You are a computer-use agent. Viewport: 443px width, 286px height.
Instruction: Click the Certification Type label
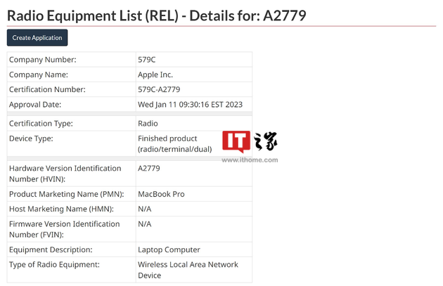click(41, 124)
